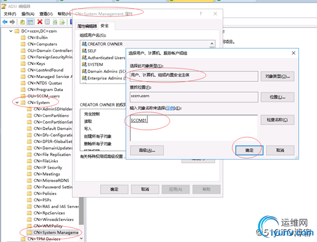Click the 位置(L)... button
Viewport: 317px width, 242px height.
(278, 97)
